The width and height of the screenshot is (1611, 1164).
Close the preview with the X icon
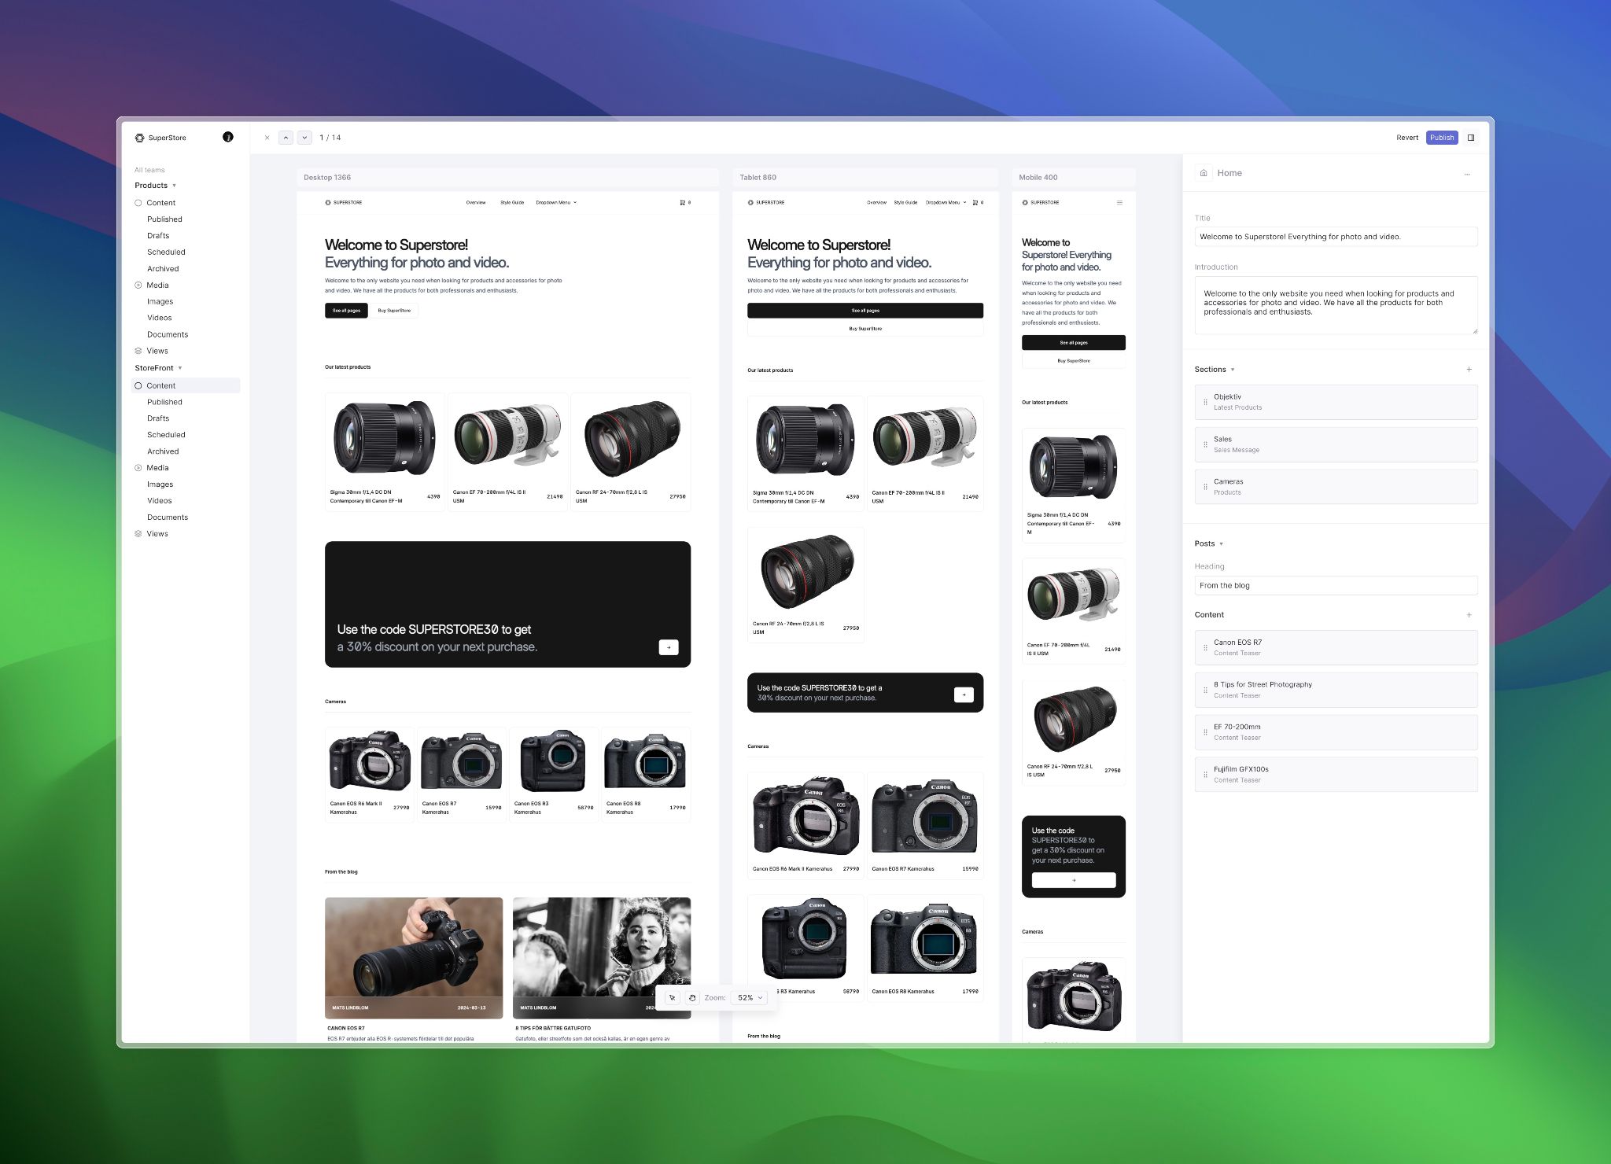click(267, 138)
